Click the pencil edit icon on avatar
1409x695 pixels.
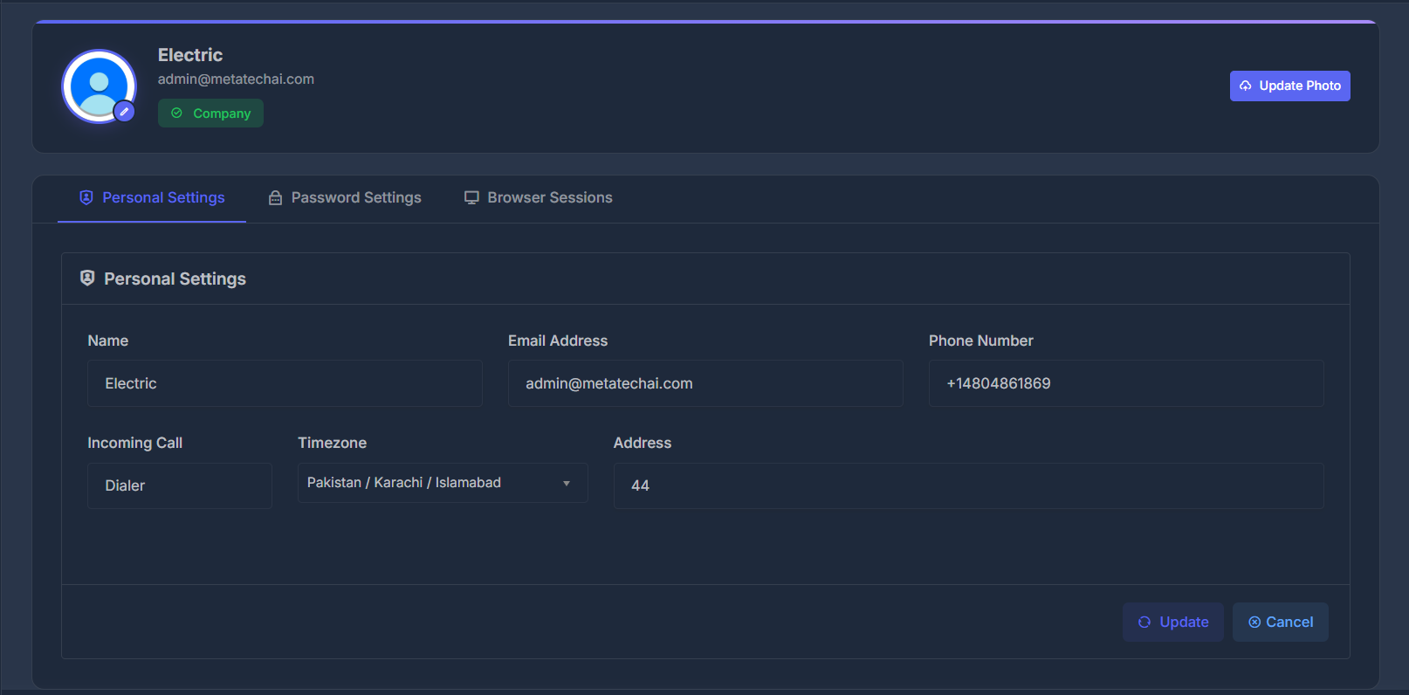tap(124, 112)
